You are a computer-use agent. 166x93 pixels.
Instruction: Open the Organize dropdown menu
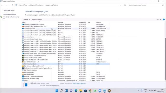click(x=26, y=20)
